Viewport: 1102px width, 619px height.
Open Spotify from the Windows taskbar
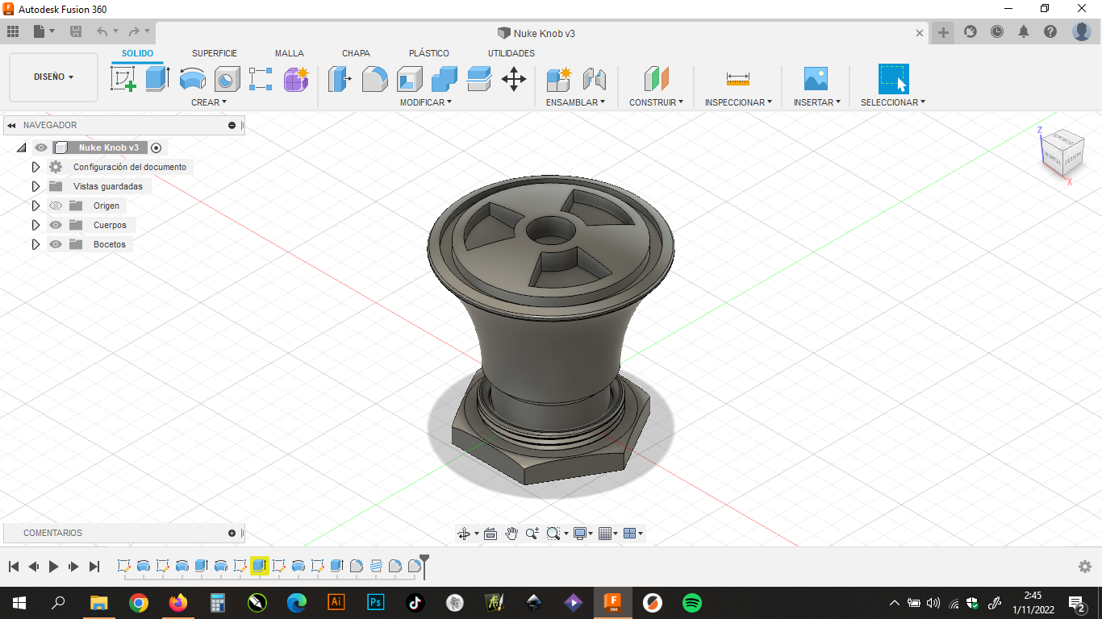click(691, 602)
